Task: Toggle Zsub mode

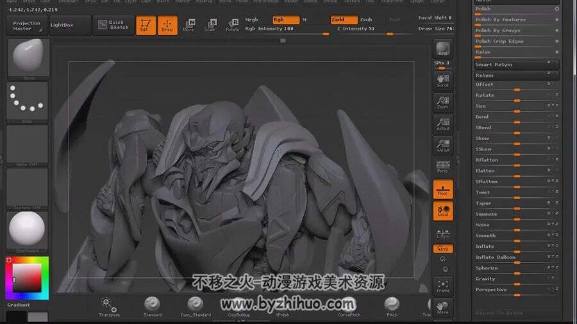Action: (x=366, y=19)
